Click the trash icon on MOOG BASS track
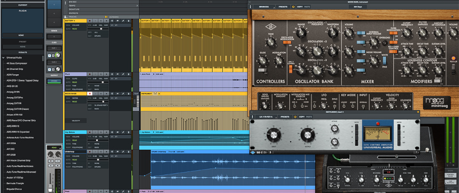 tap(129, 93)
